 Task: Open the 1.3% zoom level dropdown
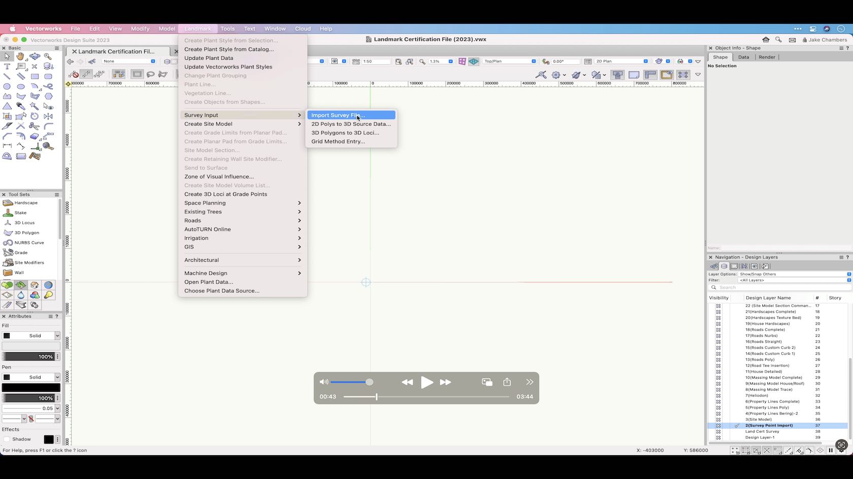pyautogui.click(x=441, y=61)
